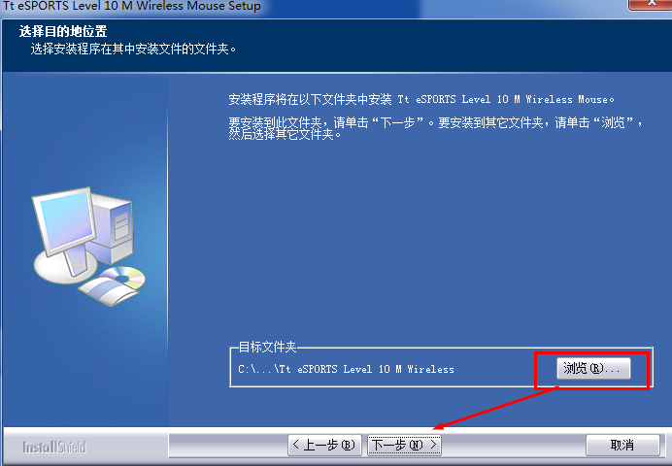672x466 pixels.
Task: Click the computer tower icon
Action: [113, 227]
